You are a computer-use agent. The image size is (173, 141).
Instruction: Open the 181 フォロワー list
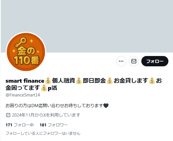(54, 125)
